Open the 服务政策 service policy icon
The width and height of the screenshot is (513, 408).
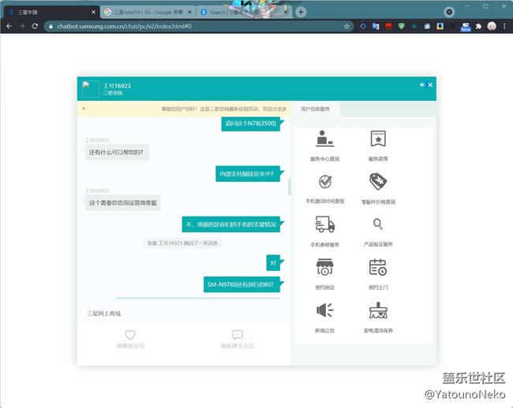(378, 139)
